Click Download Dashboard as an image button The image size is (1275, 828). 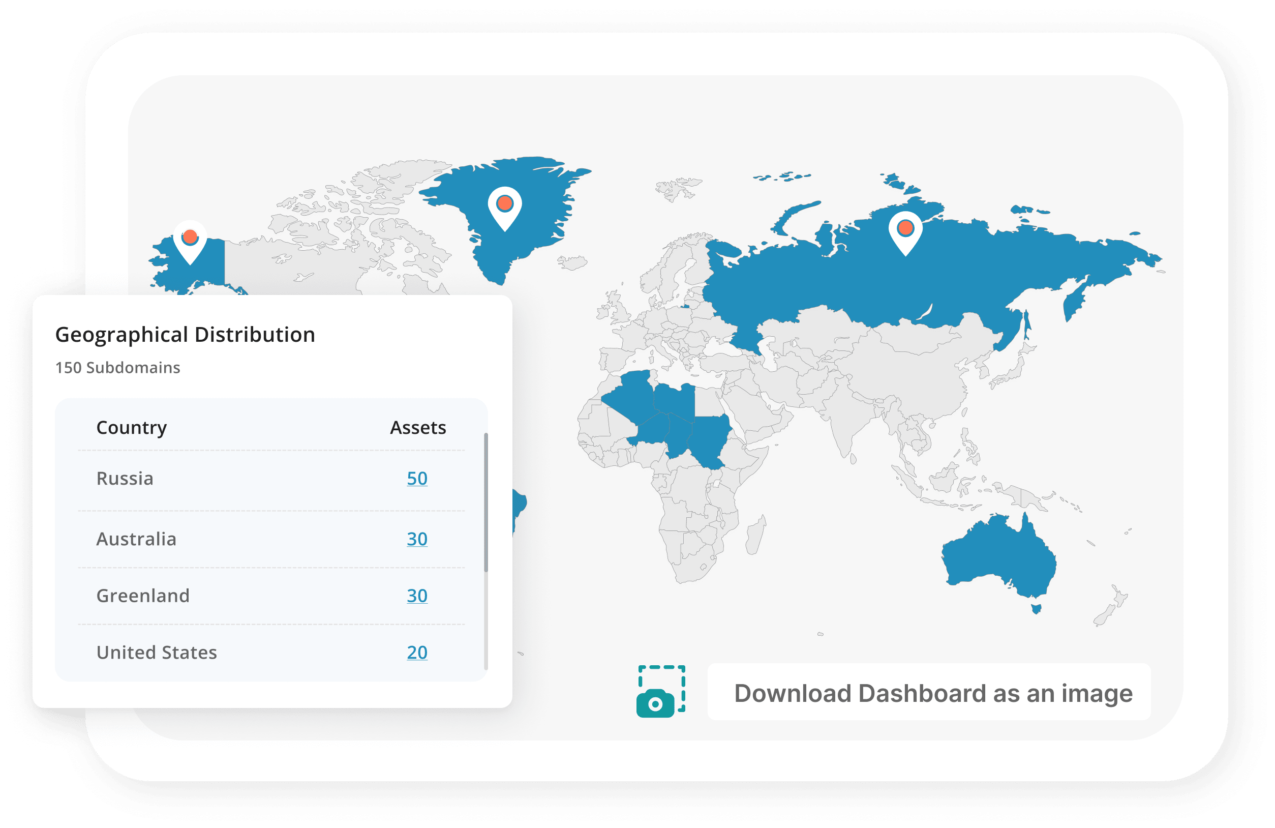(929, 692)
